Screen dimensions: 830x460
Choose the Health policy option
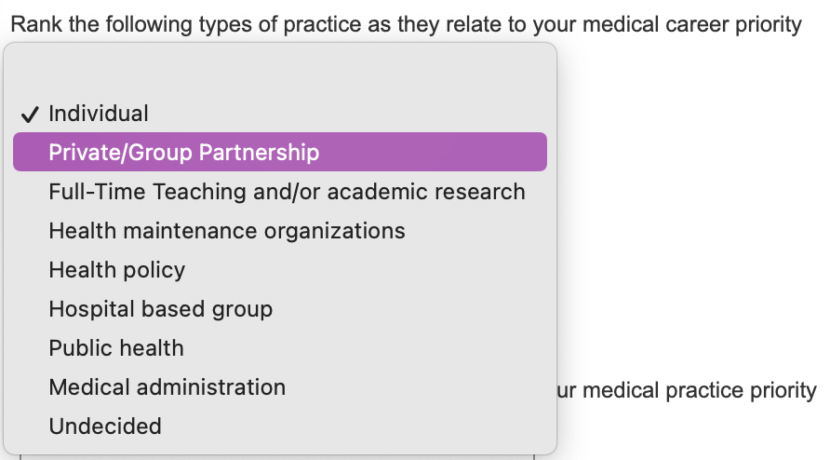[117, 270]
